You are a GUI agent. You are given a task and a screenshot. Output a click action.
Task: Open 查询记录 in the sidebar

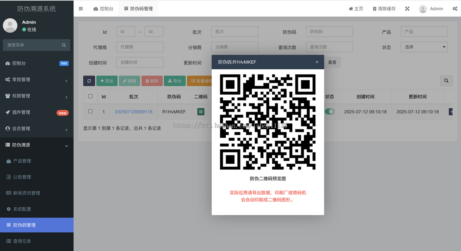coord(36,241)
